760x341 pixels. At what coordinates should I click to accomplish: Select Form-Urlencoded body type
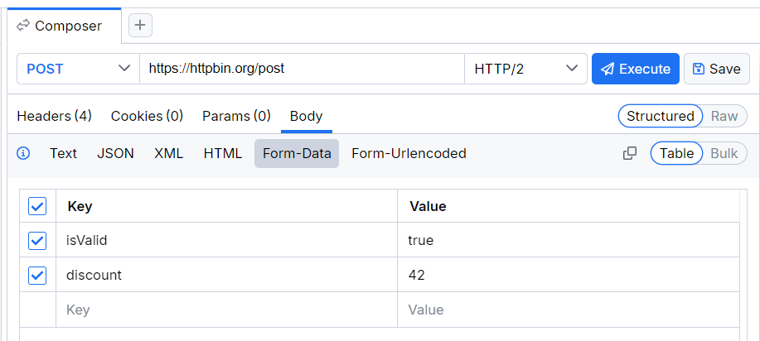coord(409,153)
